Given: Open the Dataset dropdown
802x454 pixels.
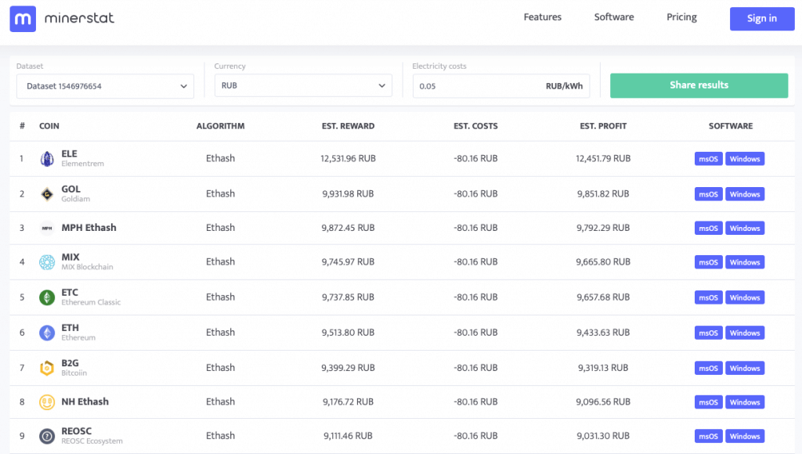Looking at the screenshot, I should (x=105, y=86).
